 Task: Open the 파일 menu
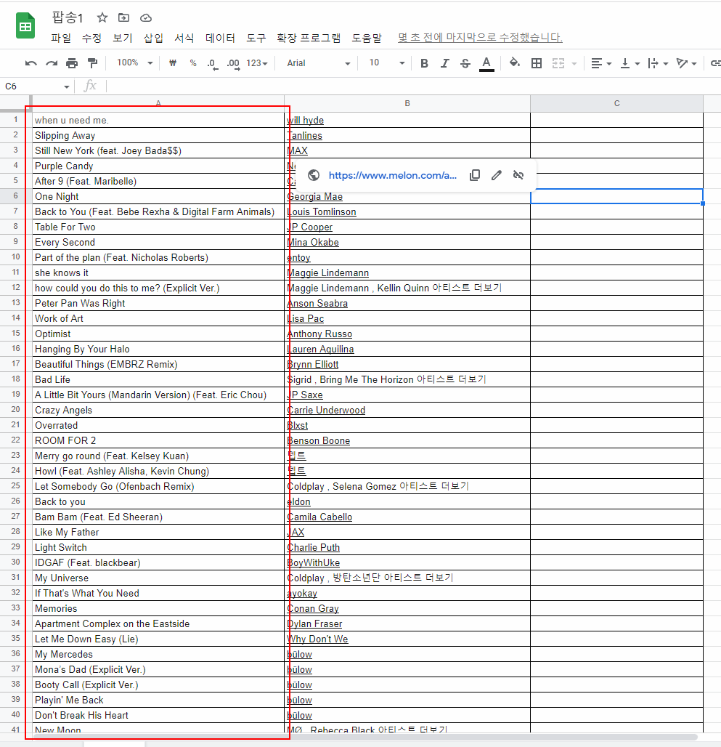61,38
